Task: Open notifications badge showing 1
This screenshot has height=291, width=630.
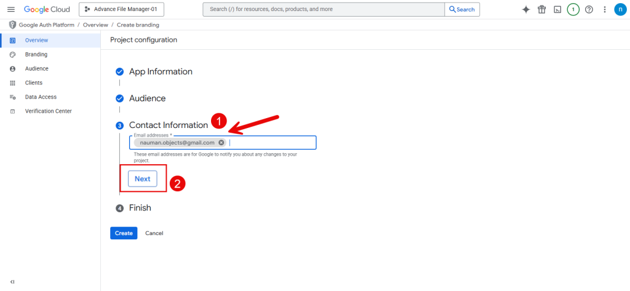Action: tap(573, 10)
